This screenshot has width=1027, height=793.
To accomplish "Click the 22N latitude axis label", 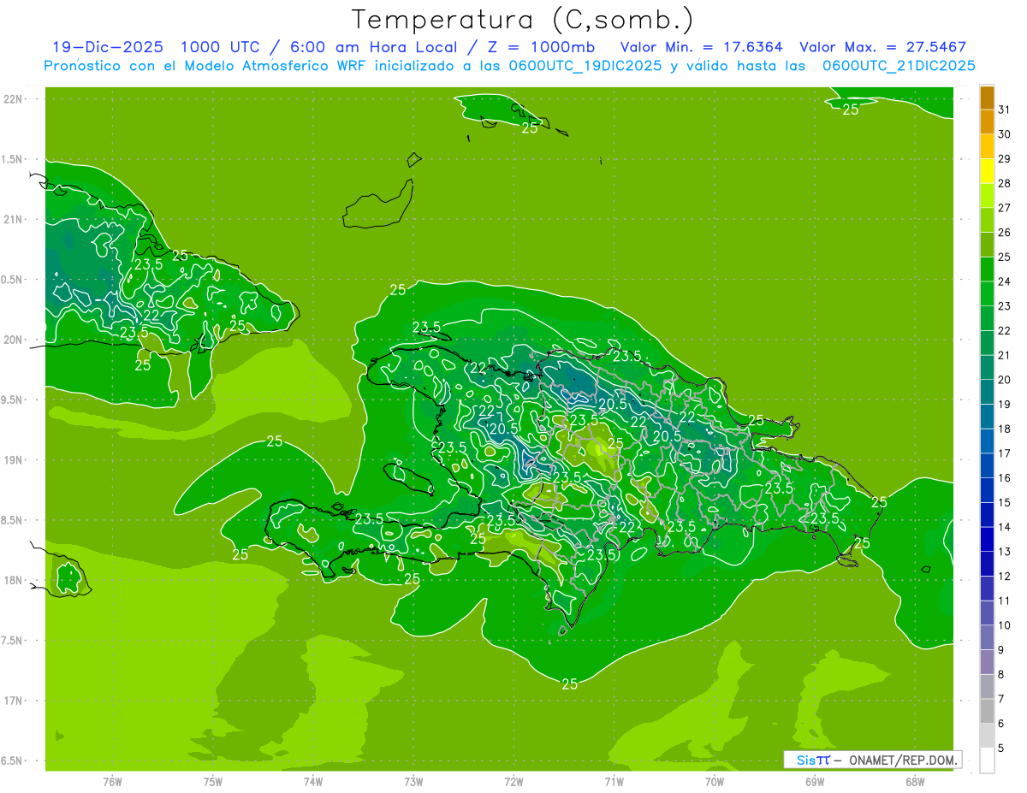I will click(15, 99).
